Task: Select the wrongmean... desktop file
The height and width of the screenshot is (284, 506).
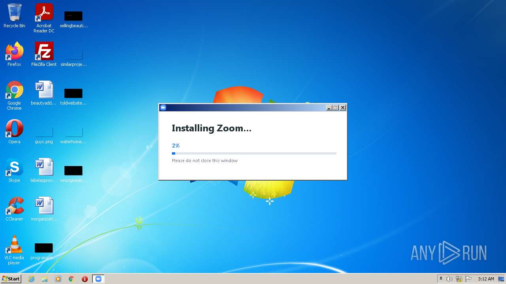Action: coord(74,173)
